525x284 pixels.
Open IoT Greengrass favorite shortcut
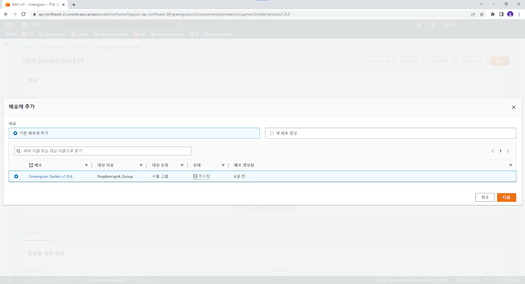point(52,34)
